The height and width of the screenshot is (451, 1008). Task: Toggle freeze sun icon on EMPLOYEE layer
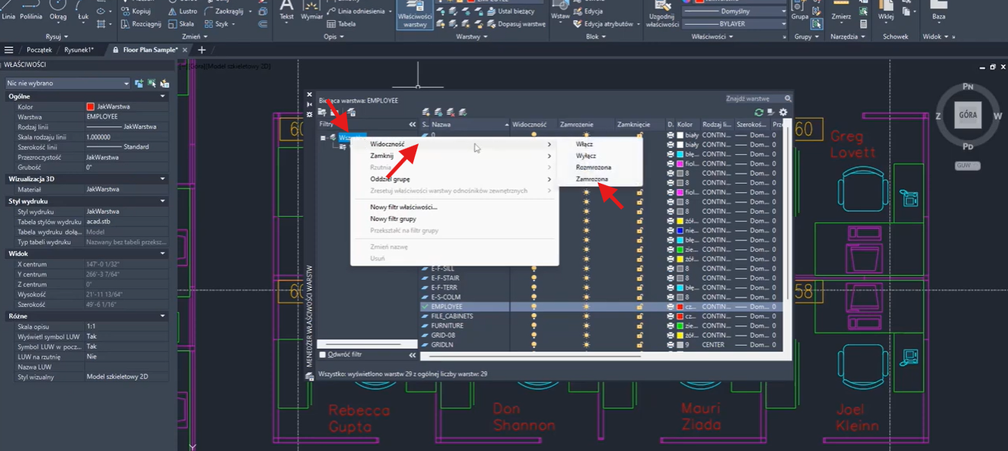click(586, 307)
